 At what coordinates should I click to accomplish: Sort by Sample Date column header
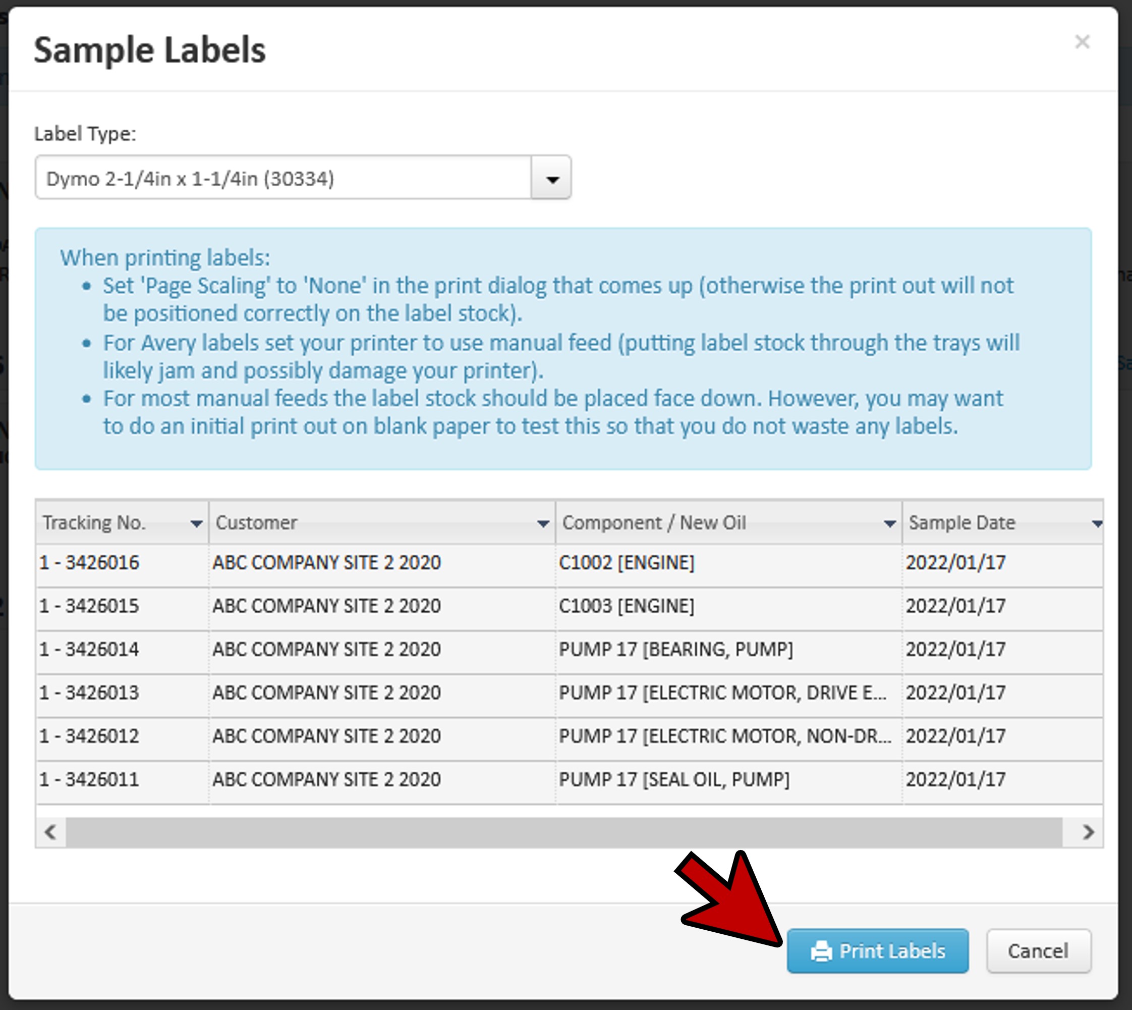coord(961,523)
